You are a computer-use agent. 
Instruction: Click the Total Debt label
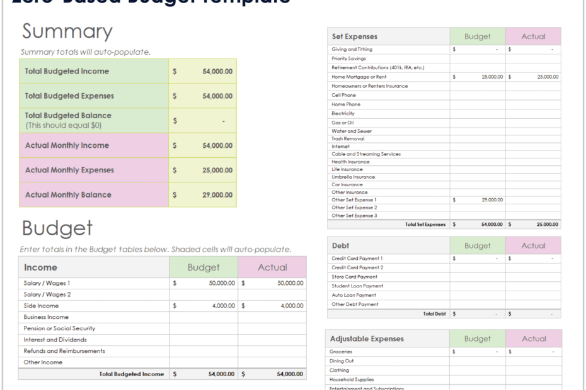tap(434, 315)
